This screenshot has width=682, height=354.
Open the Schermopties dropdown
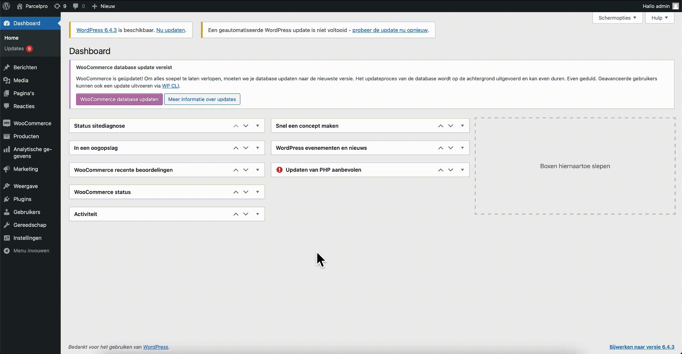point(617,18)
